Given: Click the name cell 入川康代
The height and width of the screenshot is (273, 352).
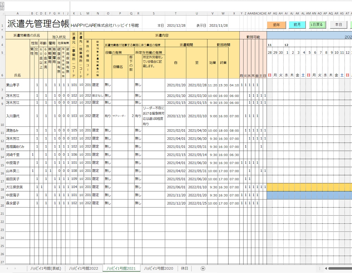Looking at the screenshot, I should coord(18,116).
